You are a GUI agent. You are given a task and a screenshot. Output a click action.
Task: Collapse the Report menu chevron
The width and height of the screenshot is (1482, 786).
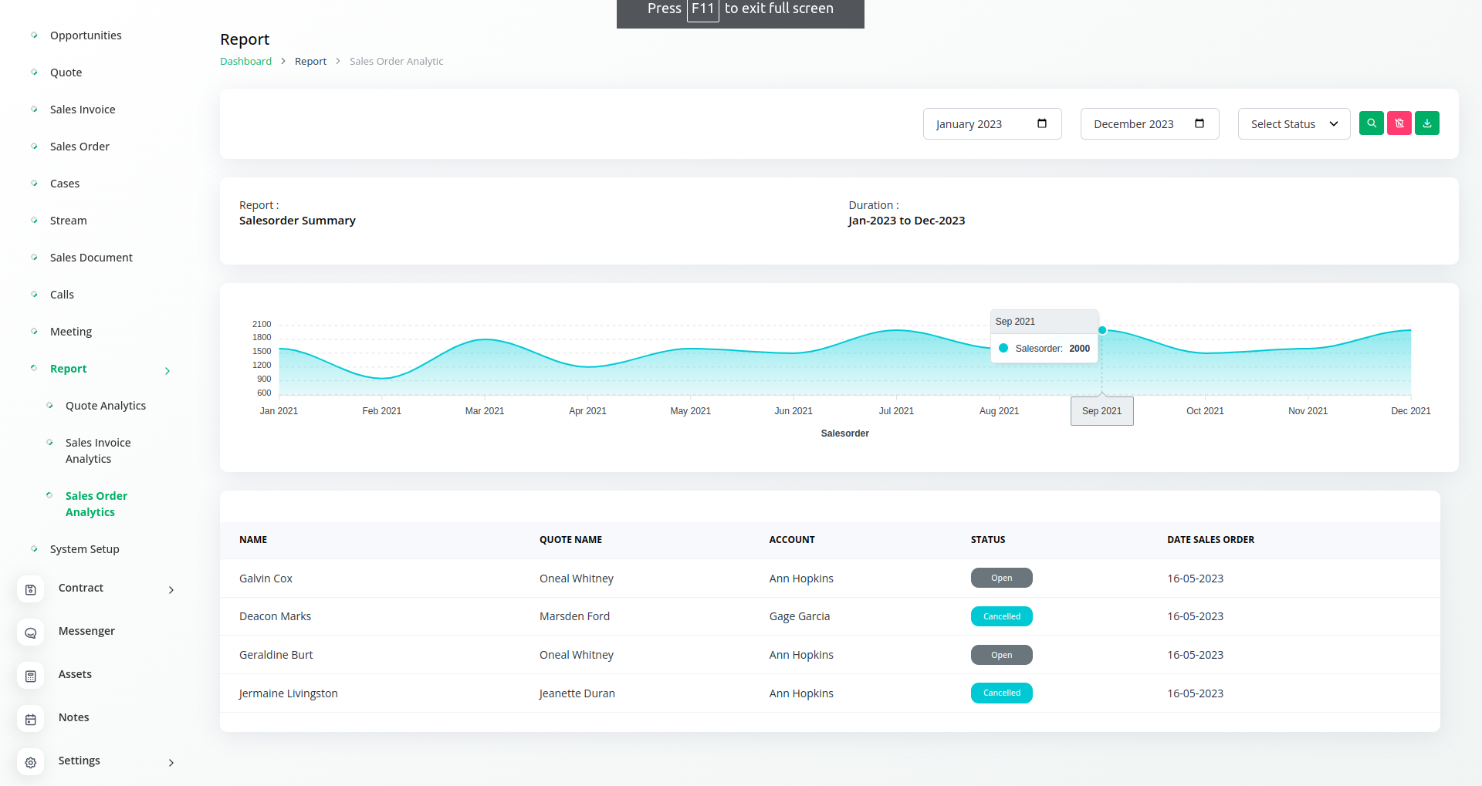point(167,371)
